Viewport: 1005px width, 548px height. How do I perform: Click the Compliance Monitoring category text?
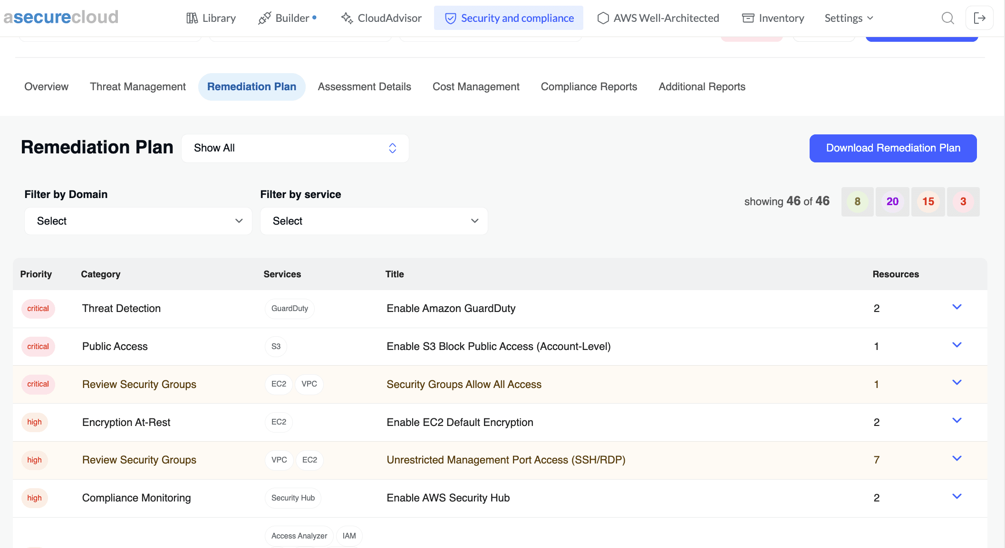(x=136, y=498)
